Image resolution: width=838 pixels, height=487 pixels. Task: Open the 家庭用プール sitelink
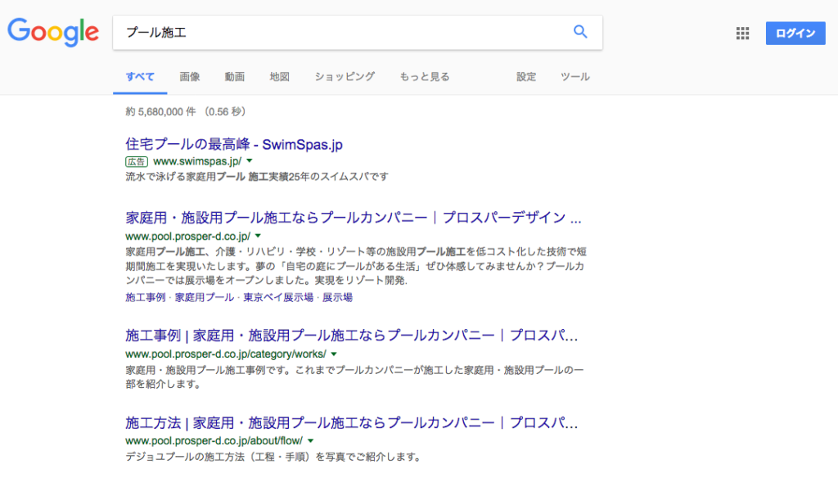click(205, 297)
